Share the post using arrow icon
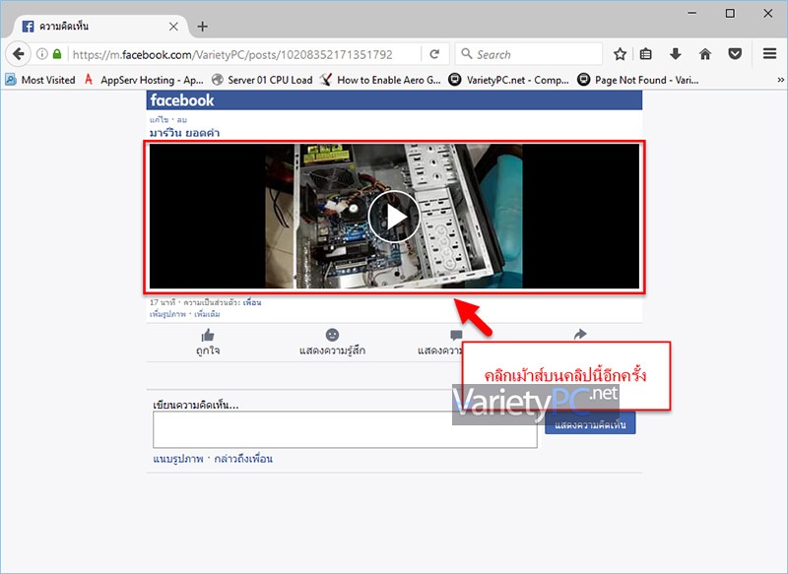Screen dimensions: 788x574 [x=580, y=334]
